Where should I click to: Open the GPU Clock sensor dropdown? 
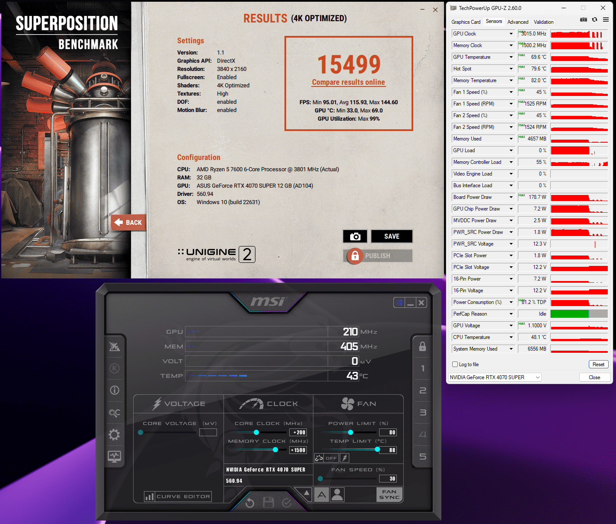pyautogui.click(x=511, y=34)
